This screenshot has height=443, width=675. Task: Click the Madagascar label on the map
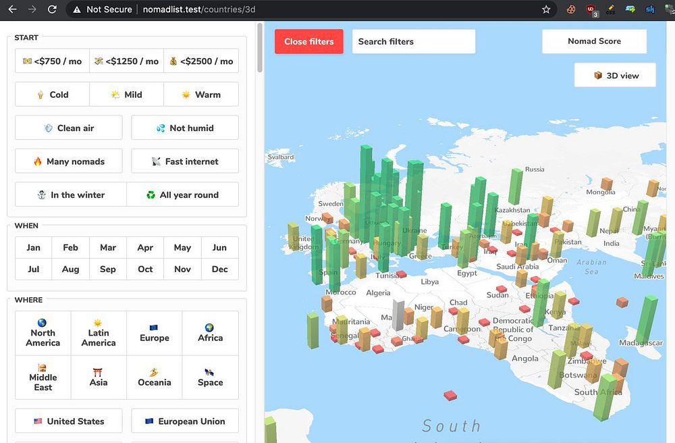coord(641,342)
